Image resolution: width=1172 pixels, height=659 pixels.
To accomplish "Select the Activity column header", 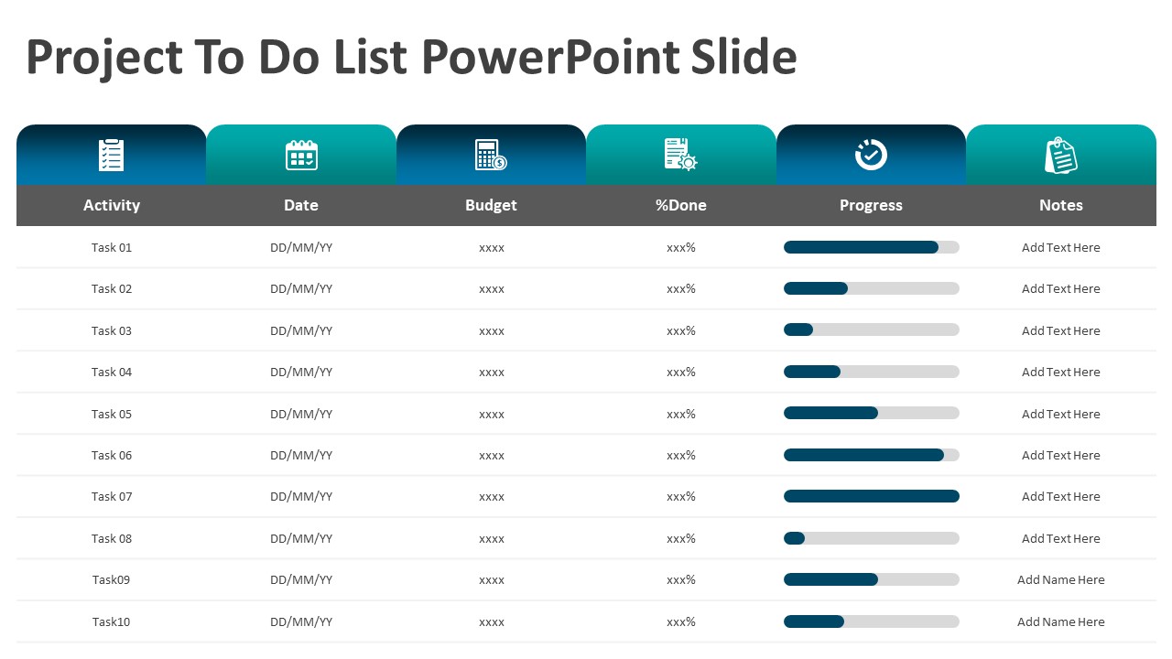I will click(112, 205).
